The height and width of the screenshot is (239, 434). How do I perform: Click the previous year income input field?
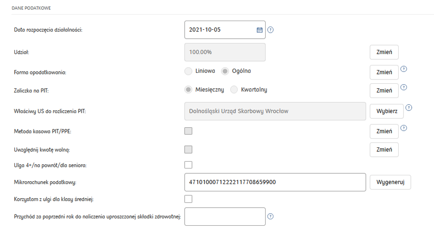(225, 216)
